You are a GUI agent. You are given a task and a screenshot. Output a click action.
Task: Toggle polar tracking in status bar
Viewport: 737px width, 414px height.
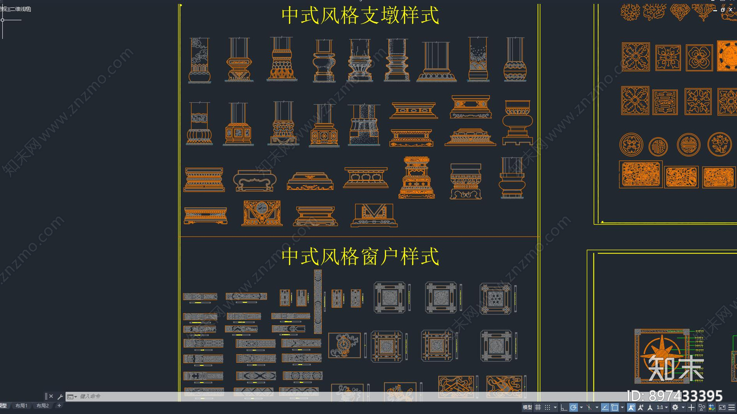pyautogui.click(x=573, y=407)
